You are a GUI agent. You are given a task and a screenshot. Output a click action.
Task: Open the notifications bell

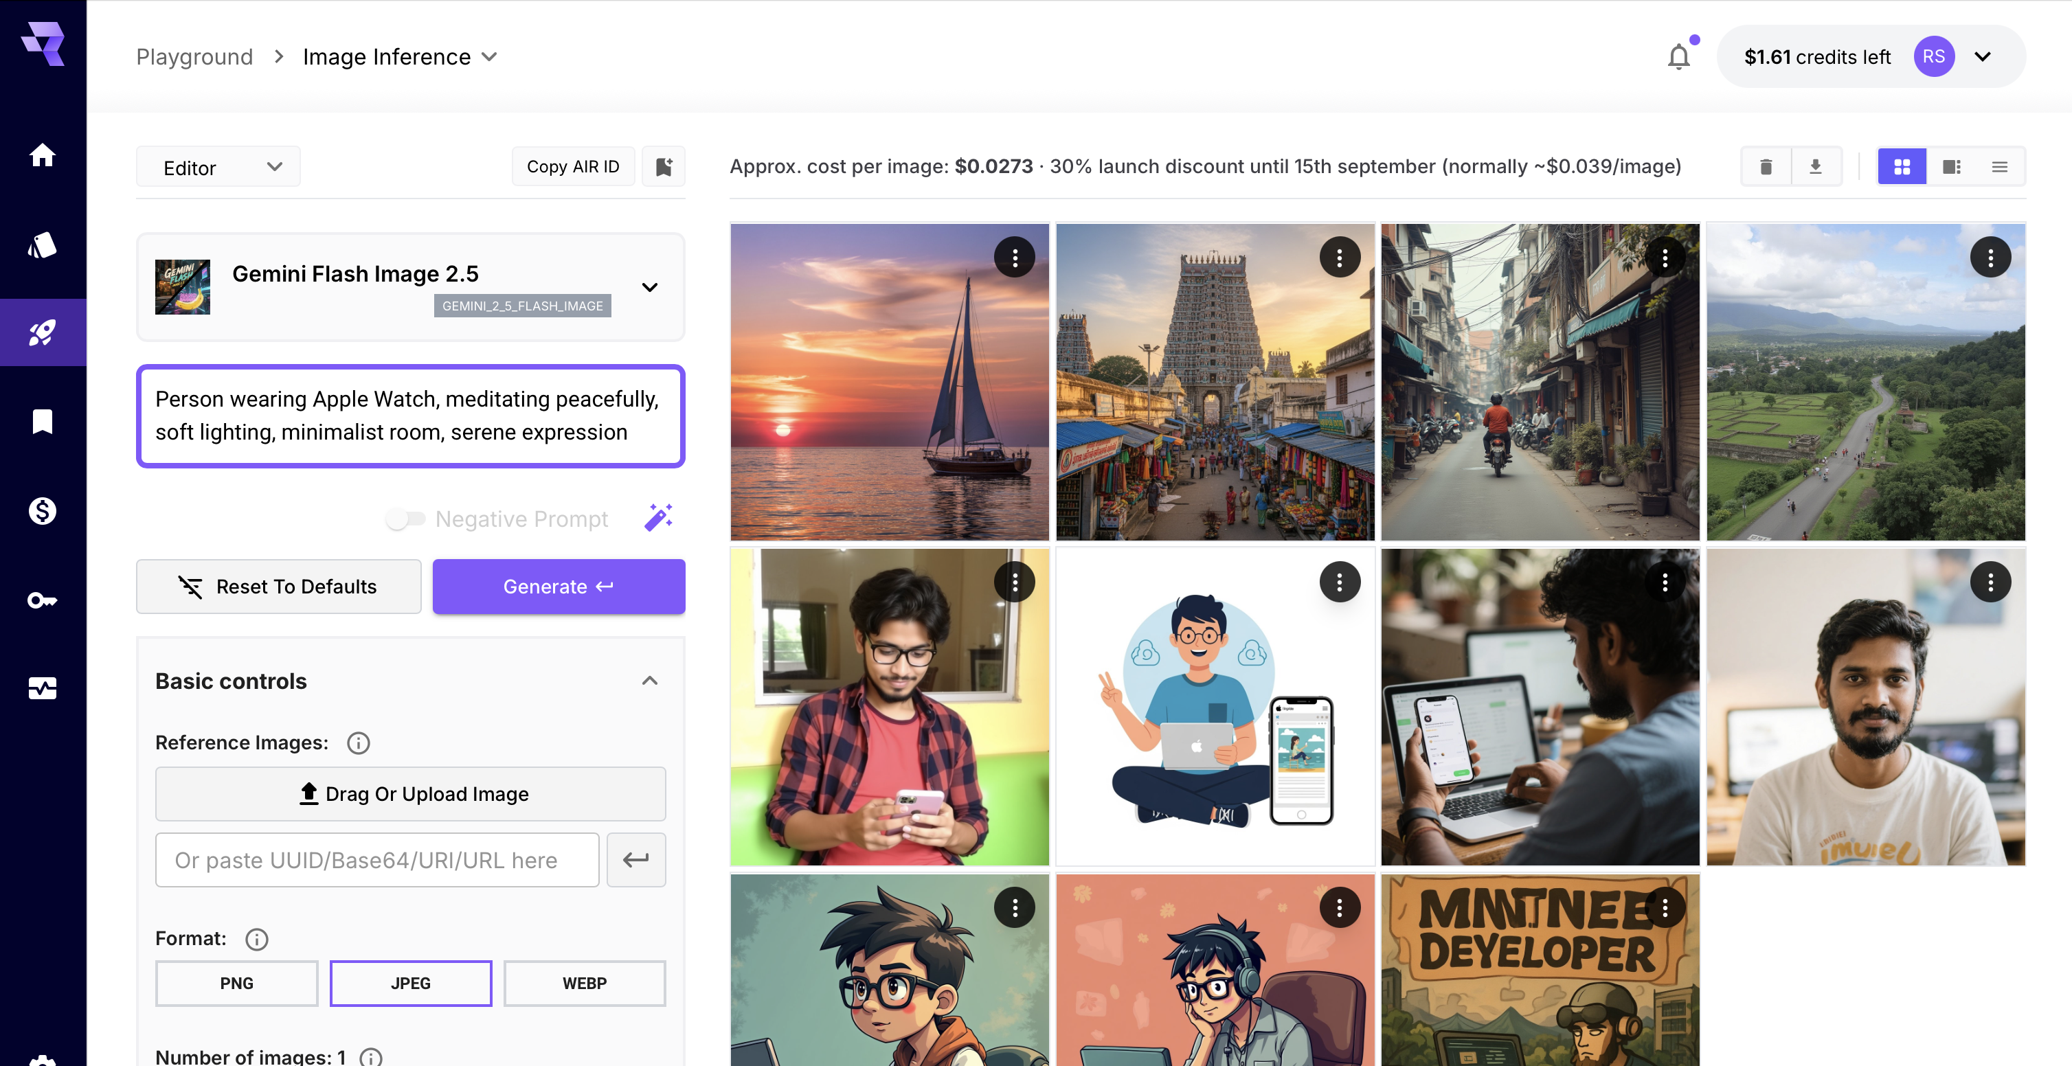click(x=1678, y=56)
